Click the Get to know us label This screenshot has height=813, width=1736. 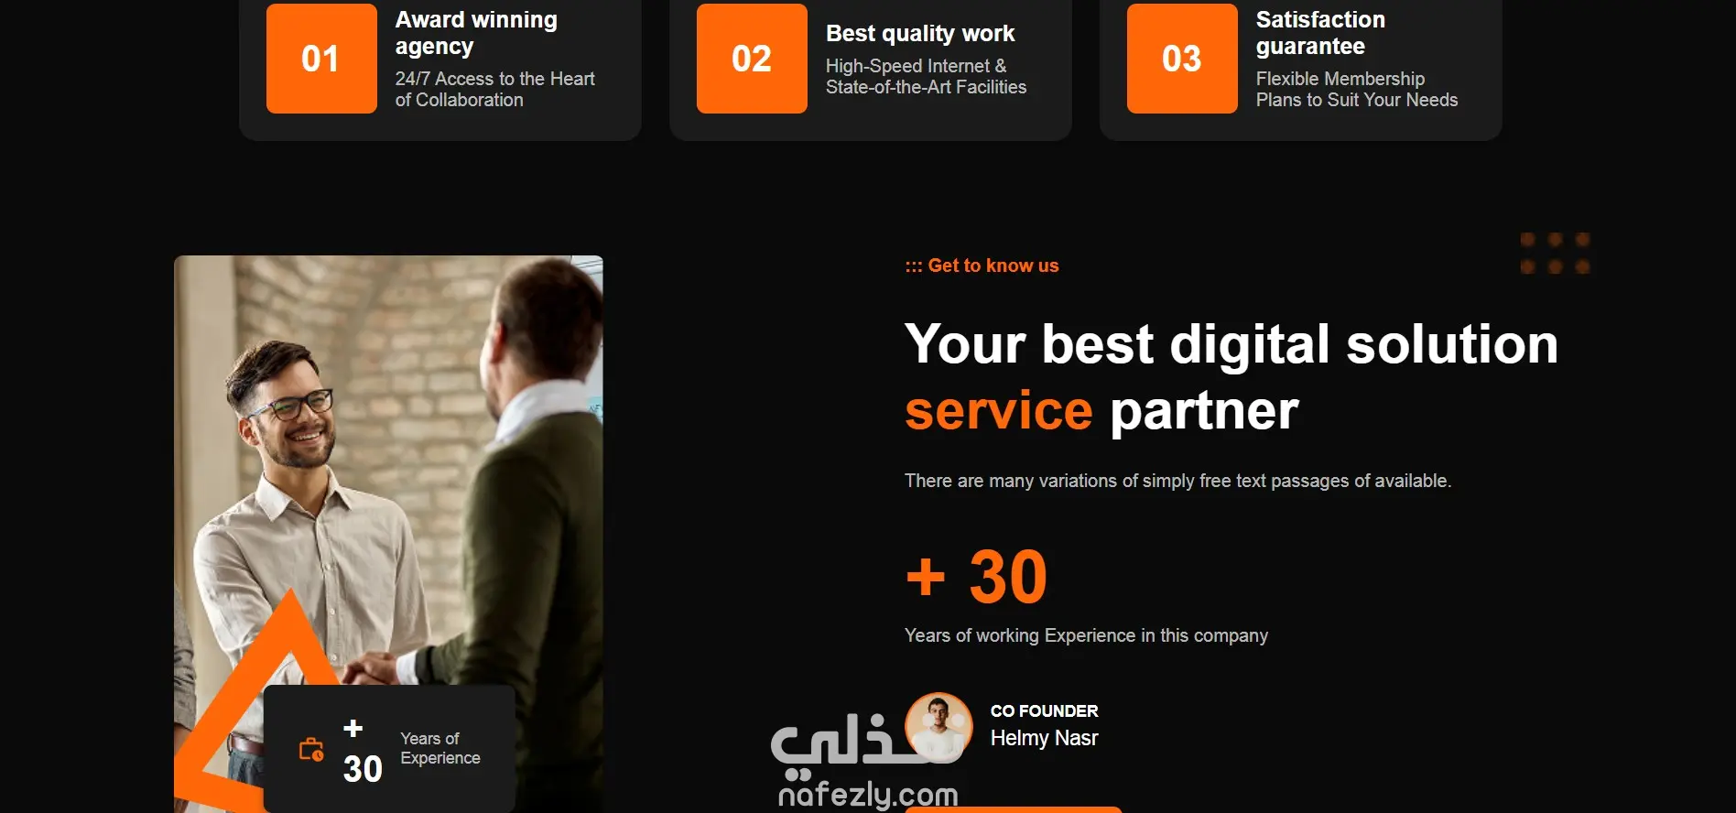(x=982, y=266)
